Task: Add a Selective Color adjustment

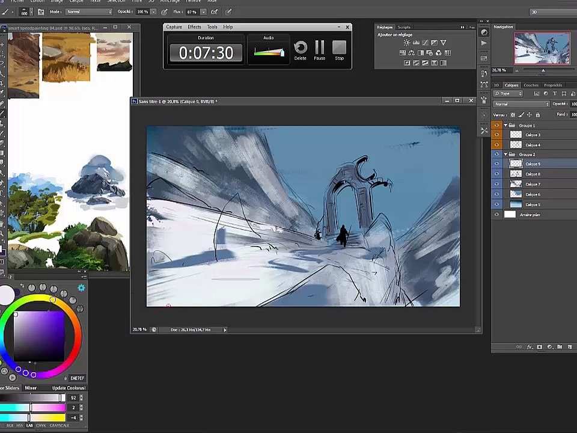Action: (434, 63)
